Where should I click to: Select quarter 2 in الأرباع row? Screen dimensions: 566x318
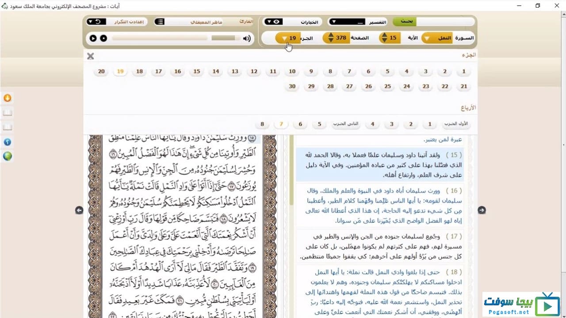410,124
